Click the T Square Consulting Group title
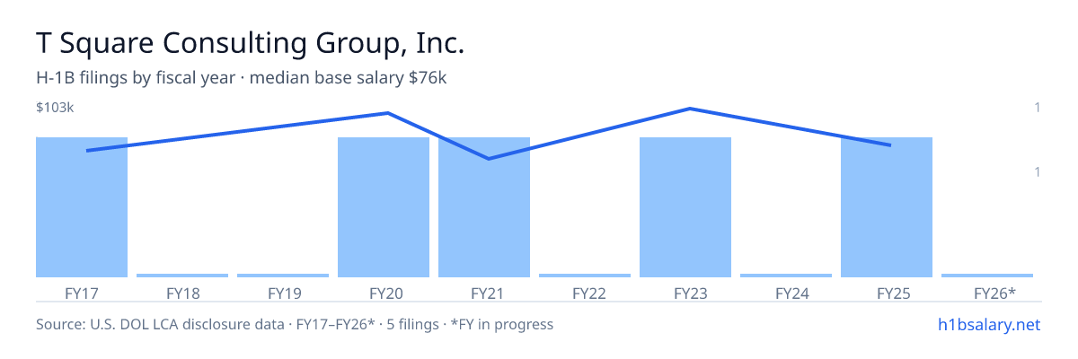The image size is (1078, 359). pos(251,42)
